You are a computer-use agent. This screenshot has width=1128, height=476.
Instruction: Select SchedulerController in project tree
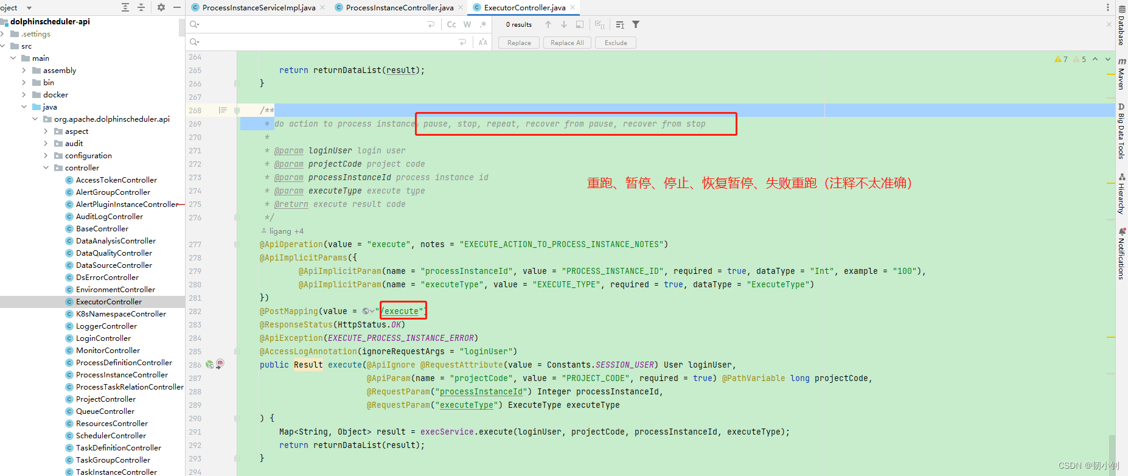111,435
